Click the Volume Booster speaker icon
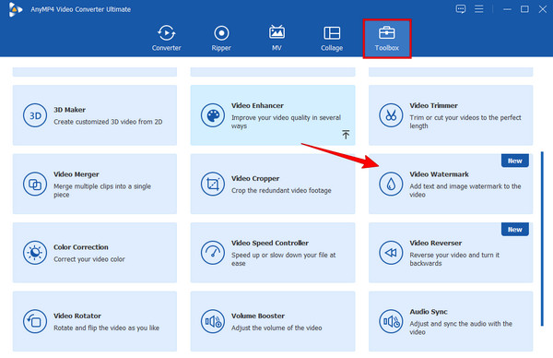 (x=213, y=321)
